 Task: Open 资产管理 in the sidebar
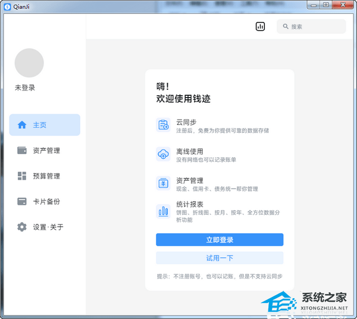tap(45, 151)
